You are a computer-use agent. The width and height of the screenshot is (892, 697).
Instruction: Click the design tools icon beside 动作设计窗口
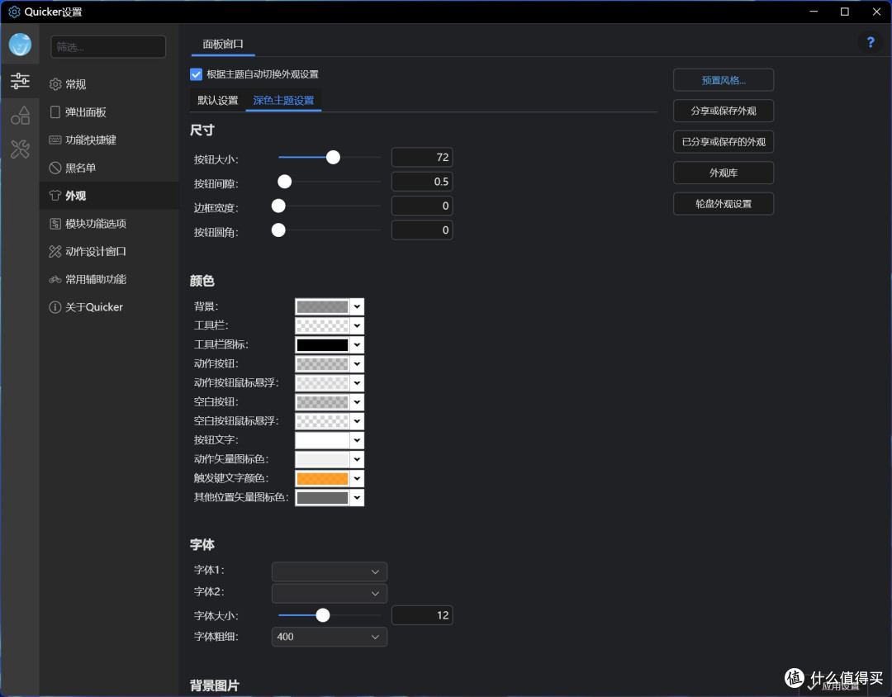[x=55, y=252]
